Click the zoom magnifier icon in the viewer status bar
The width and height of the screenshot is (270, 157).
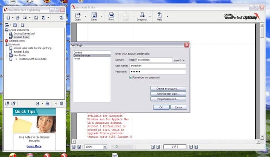79,147
